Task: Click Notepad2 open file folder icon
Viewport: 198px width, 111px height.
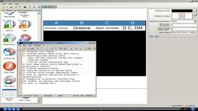Action: [x=24, y=48]
